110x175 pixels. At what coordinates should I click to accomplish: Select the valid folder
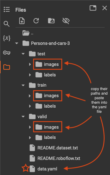[38, 116]
